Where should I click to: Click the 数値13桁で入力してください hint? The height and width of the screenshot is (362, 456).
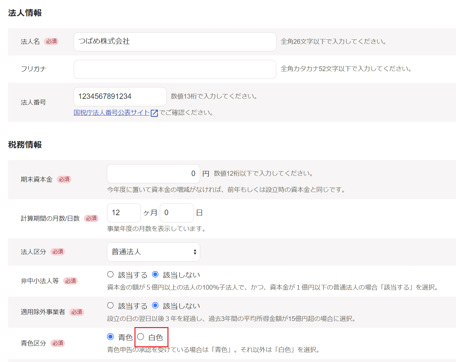tap(214, 96)
